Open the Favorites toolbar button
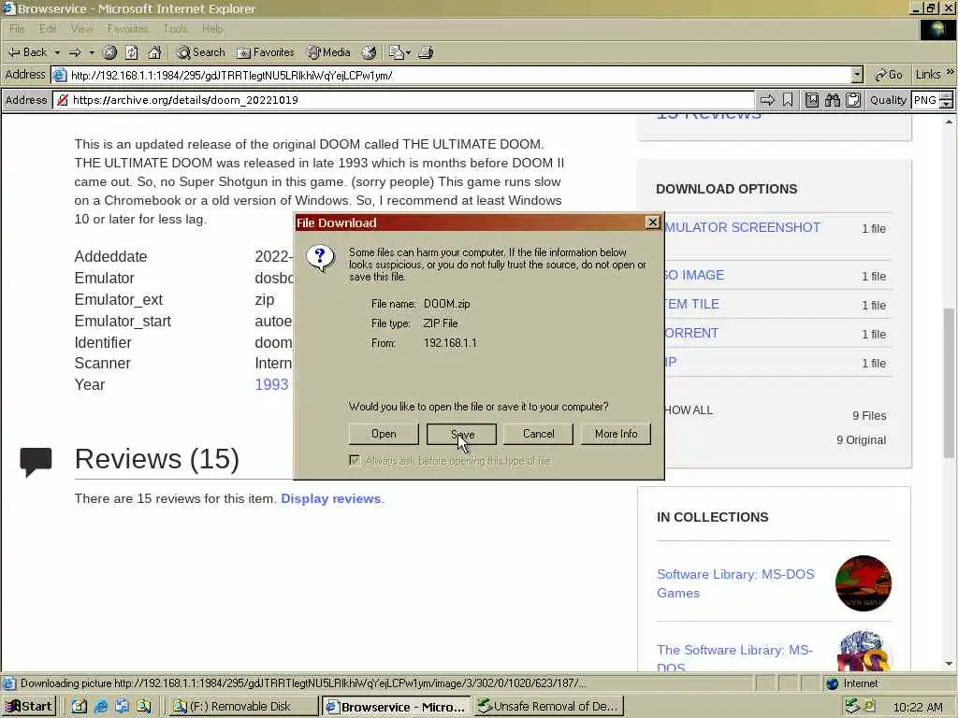 [265, 52]
